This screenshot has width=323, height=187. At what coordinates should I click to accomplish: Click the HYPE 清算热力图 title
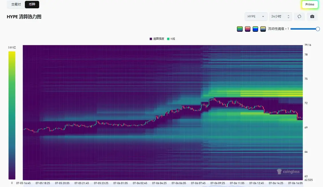[x=24, y=17]
